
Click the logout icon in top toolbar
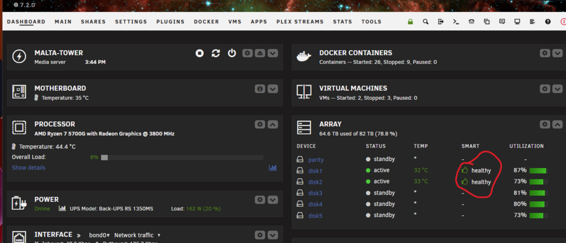pos(441,21)
